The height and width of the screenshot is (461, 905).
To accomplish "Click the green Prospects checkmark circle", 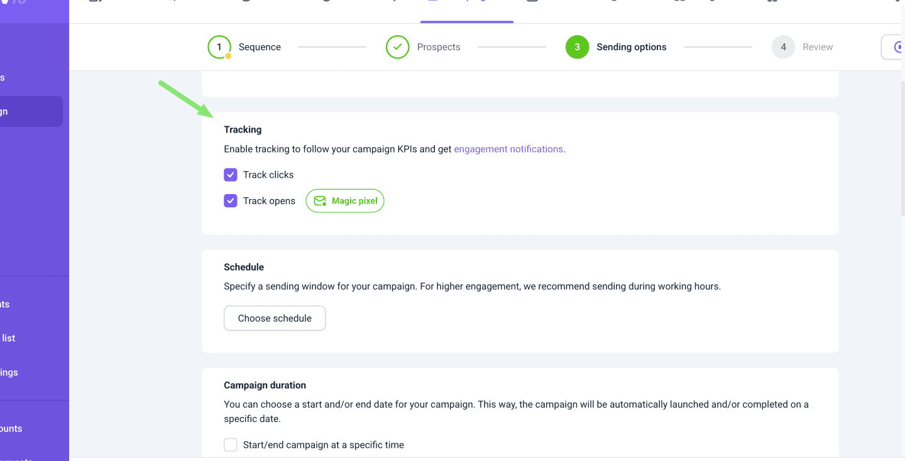I will click(397, 47).
